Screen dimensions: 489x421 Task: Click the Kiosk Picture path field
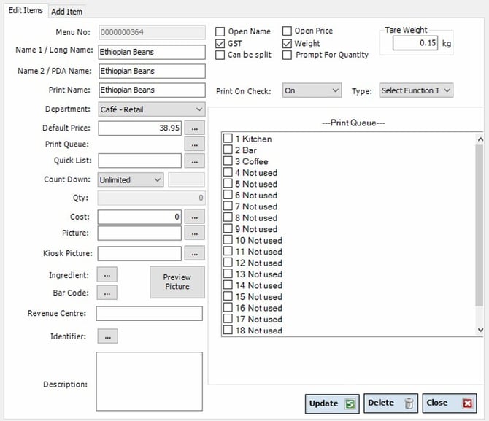coord(139,253)
